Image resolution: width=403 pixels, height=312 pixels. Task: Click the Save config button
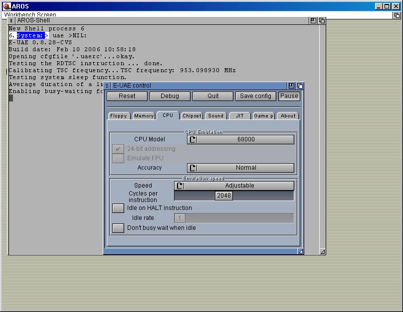256,96
